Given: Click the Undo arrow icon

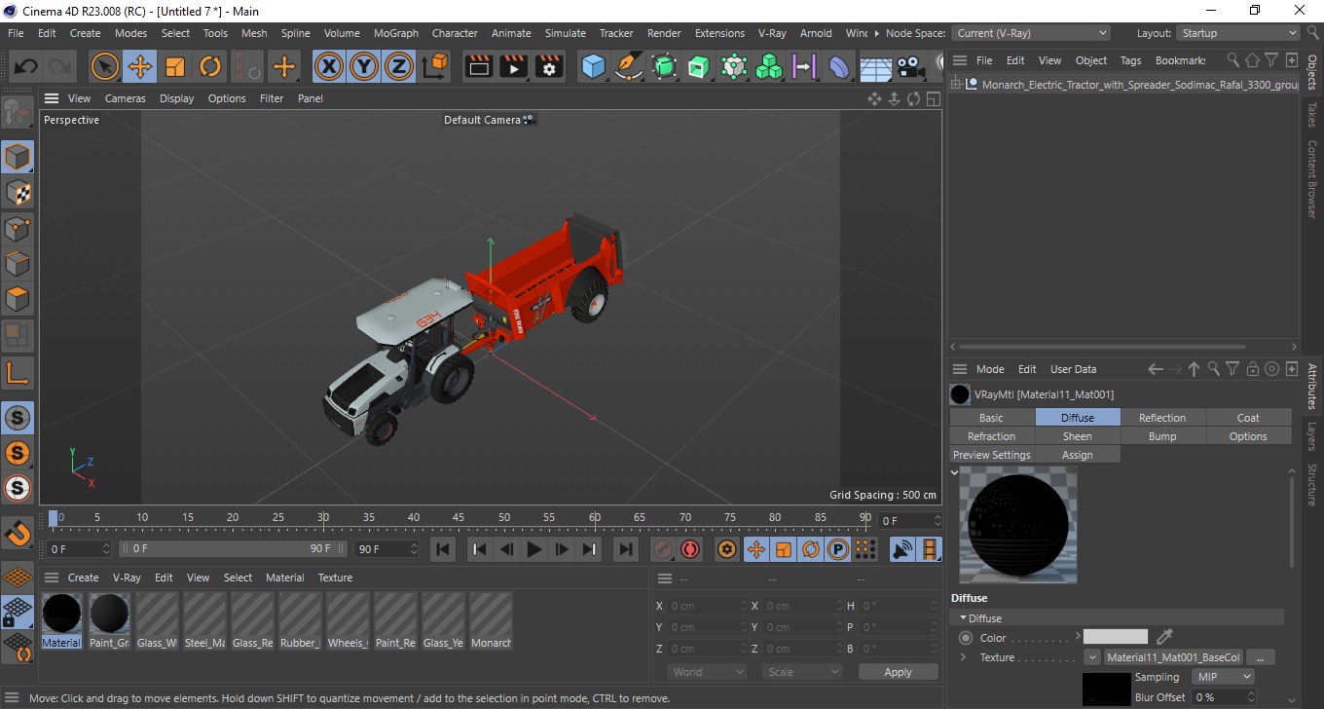Looking at the screenshot, I should [25, 67].
